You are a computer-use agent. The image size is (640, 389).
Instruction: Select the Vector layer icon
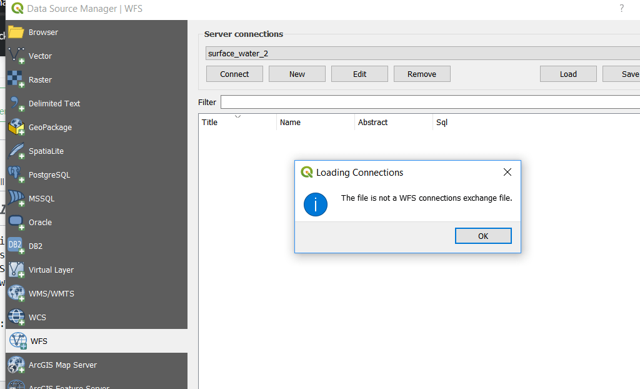(x=16, y=56)
